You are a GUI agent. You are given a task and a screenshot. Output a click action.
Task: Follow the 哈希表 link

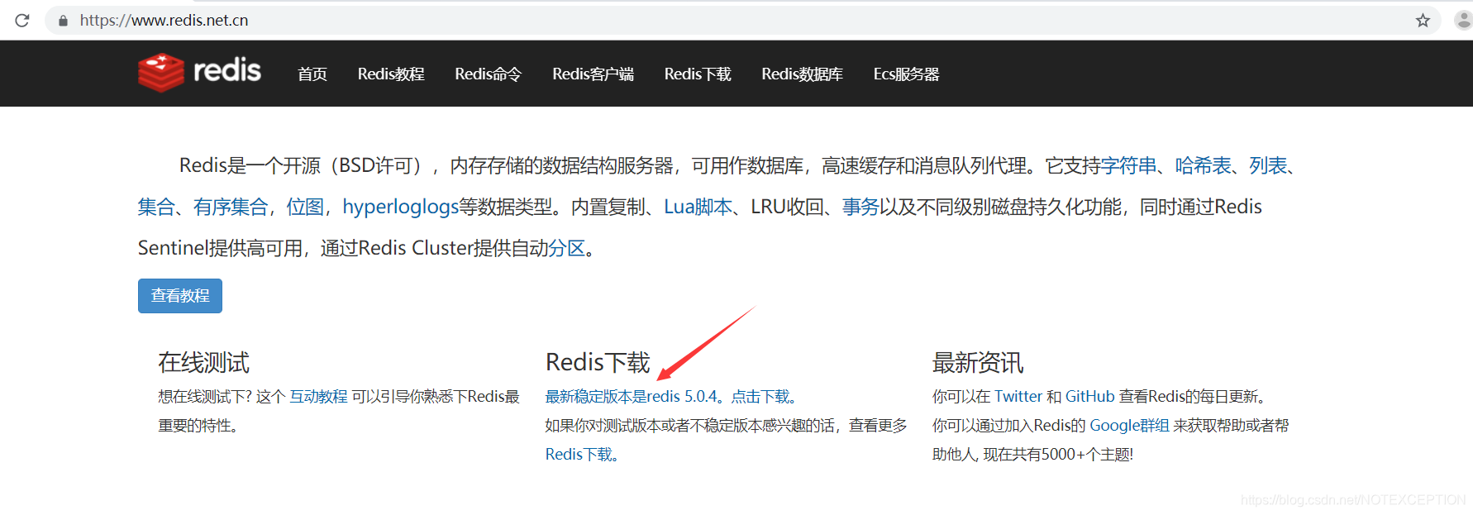1204,166
